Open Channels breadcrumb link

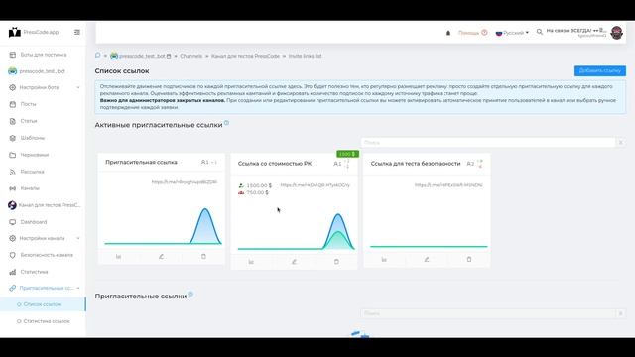tap(191, 56)
